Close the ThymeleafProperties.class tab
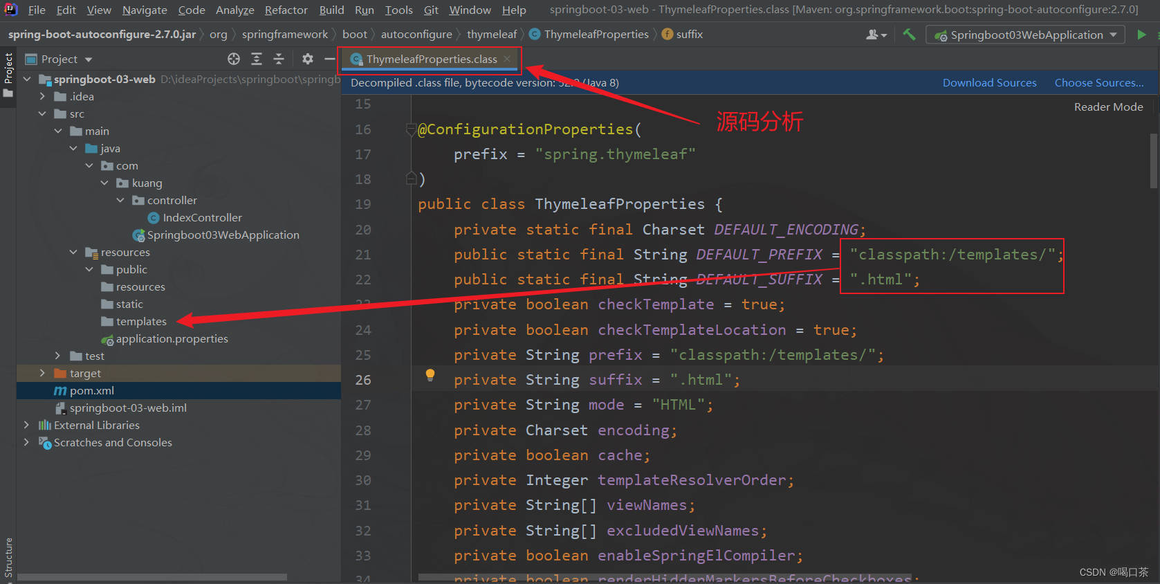 pyautogui.click(x=507, y=59)
